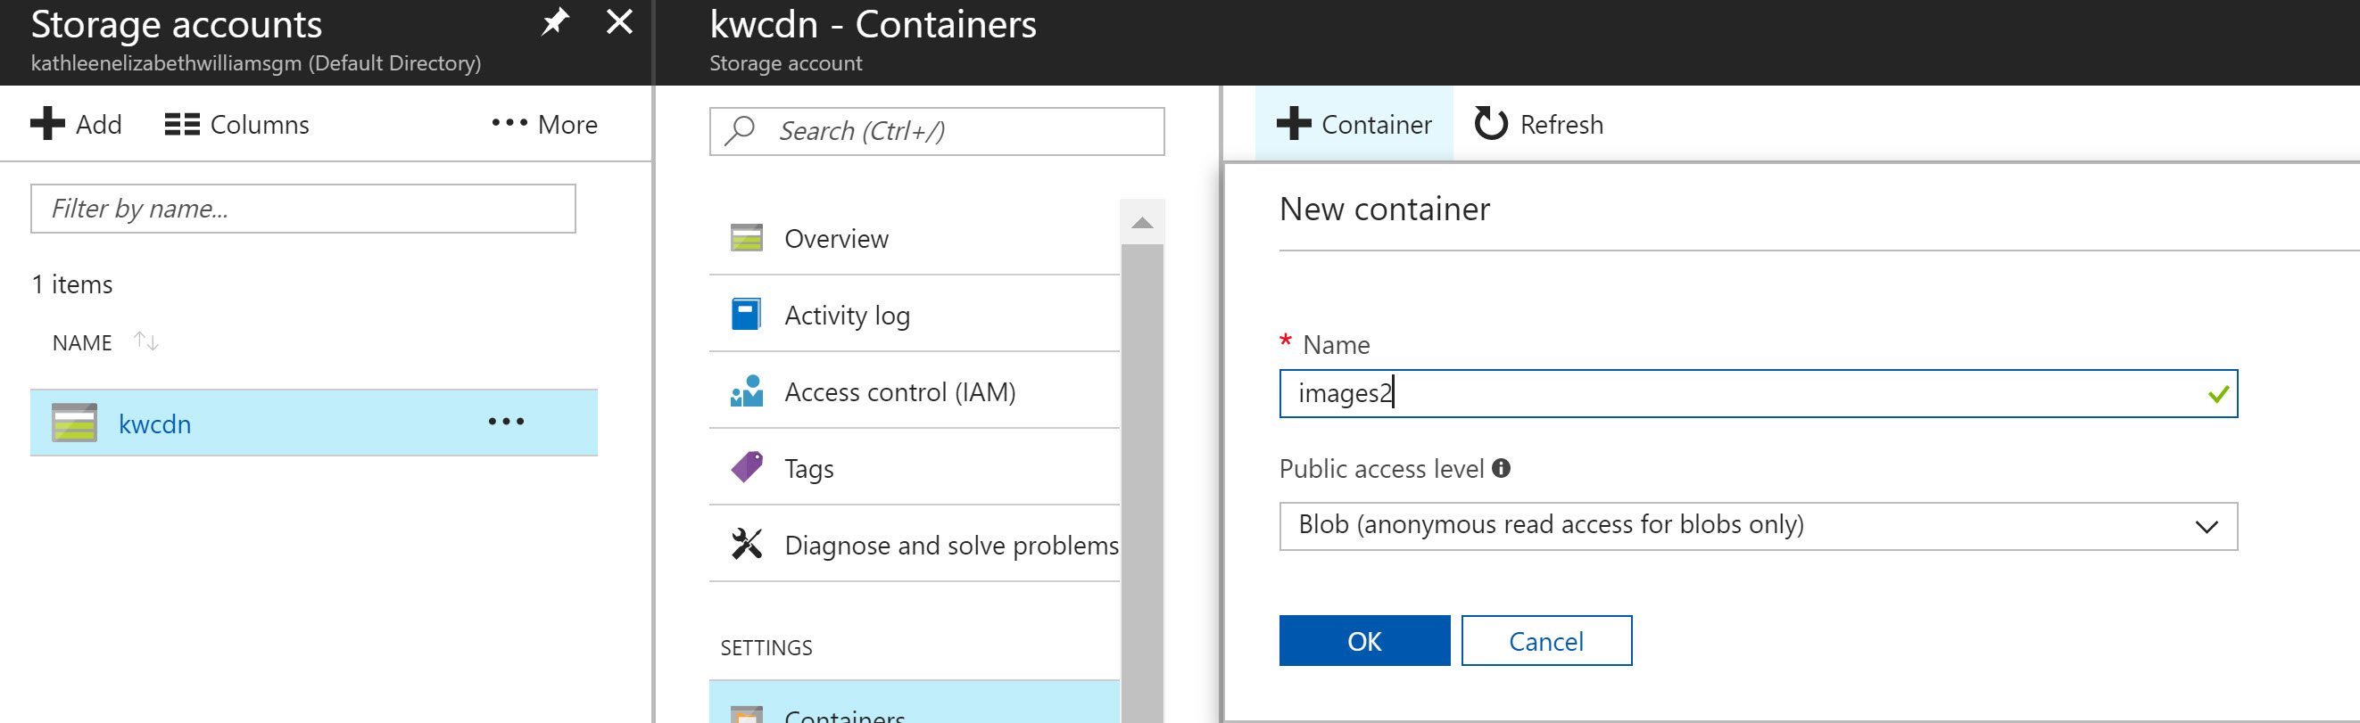Click the menu scrollbar up arrow
This screenshot has width=2360, height=723.
[1141, 222]
